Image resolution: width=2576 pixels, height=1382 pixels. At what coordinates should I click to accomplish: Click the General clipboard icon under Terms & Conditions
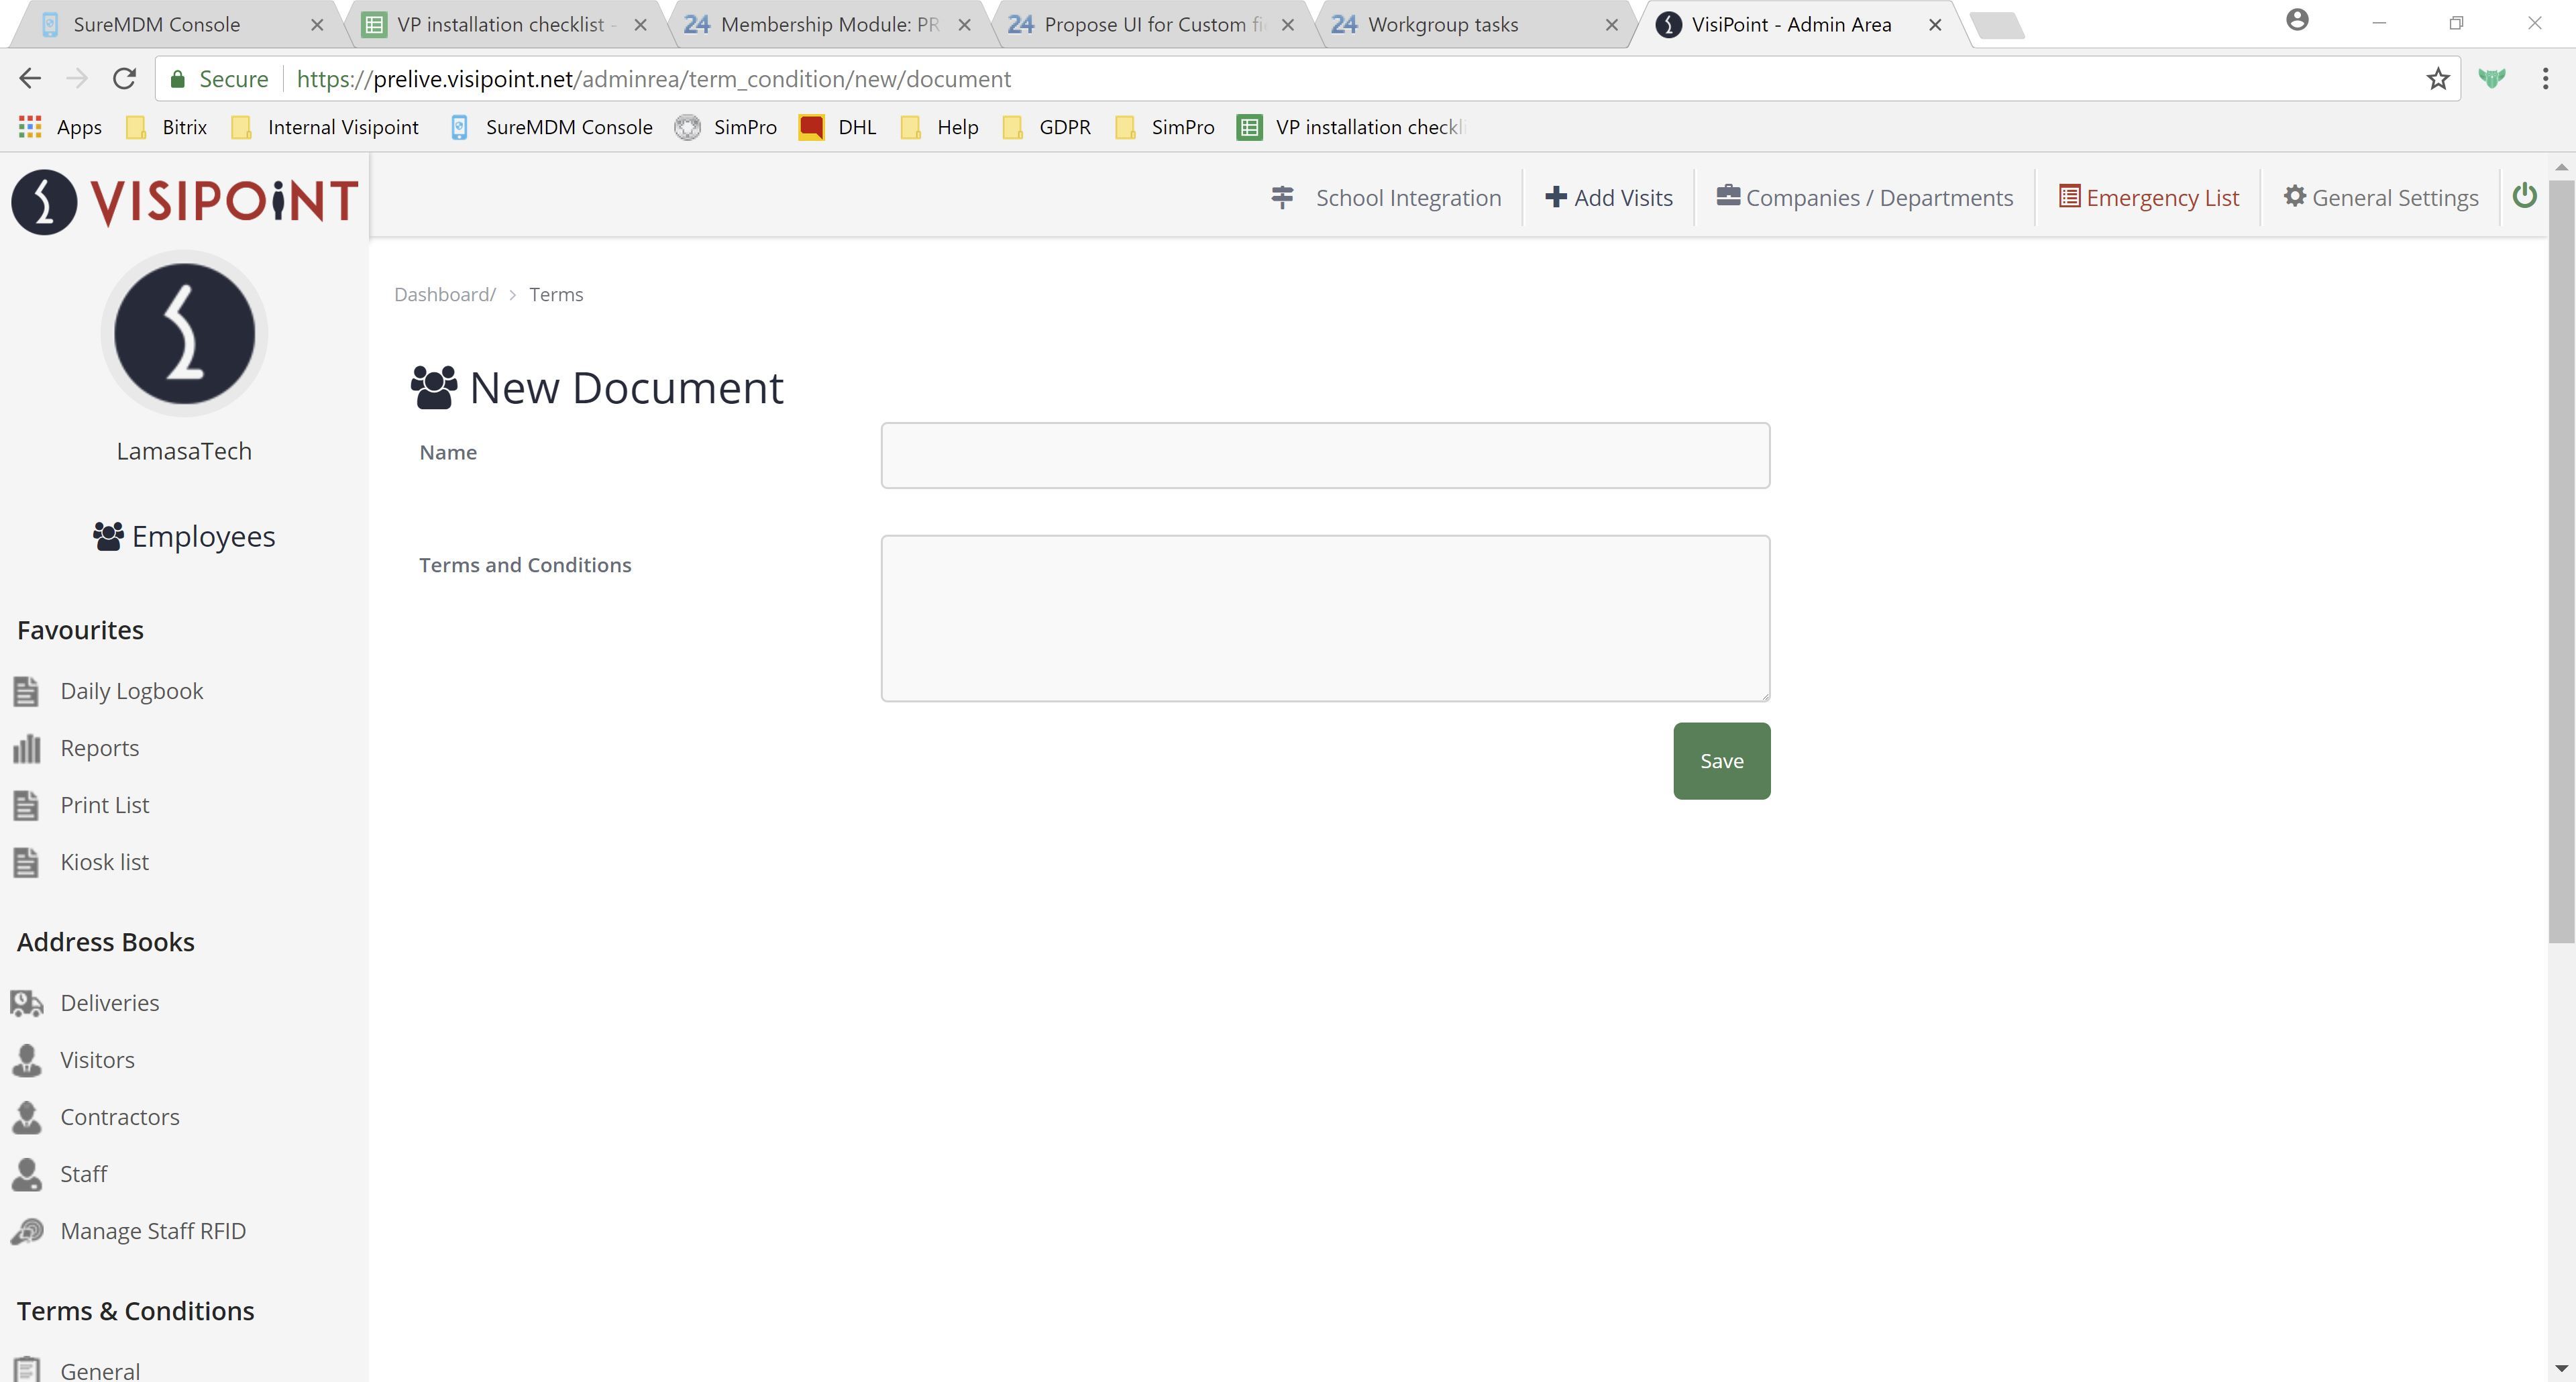click(27, 1369)
